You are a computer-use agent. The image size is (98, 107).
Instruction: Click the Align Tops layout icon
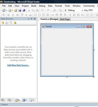coord(22,15)
